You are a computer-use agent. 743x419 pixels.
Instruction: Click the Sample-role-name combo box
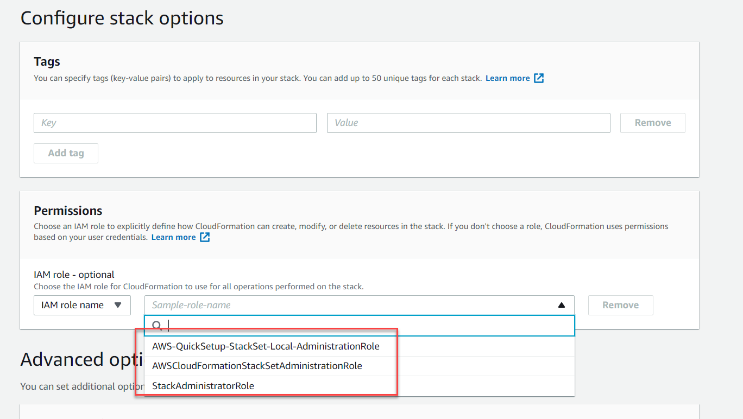click(348, 305)
